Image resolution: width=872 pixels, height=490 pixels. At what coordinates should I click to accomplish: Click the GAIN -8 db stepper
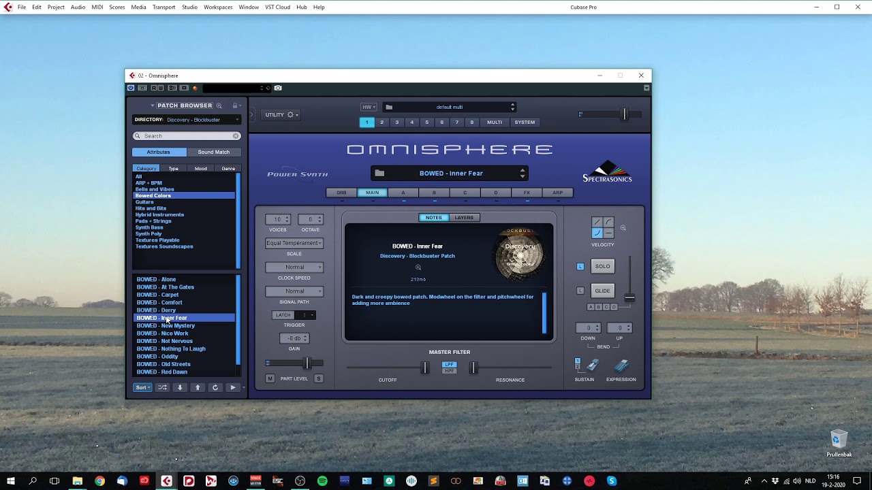click(x=294, y=338)
